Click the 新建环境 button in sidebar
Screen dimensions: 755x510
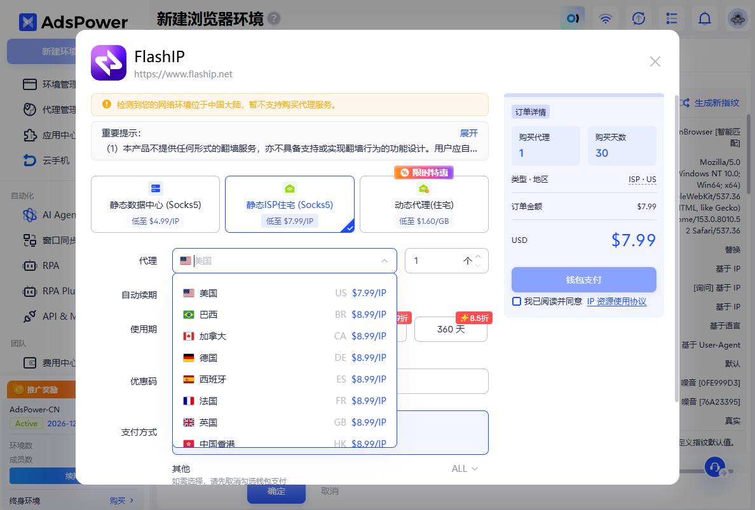tap(42, 51)
